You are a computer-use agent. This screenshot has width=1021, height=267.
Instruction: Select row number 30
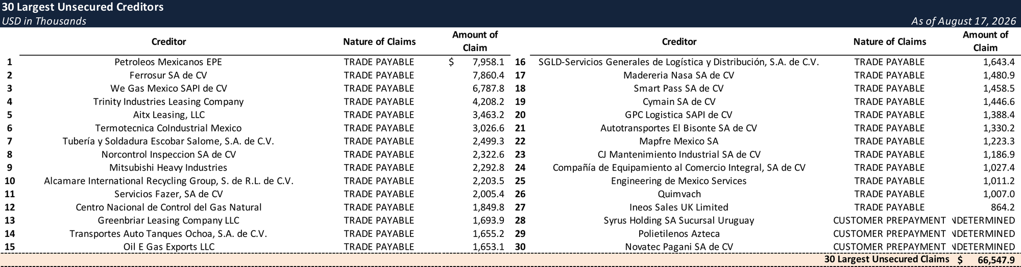click(x=520, y=248)
